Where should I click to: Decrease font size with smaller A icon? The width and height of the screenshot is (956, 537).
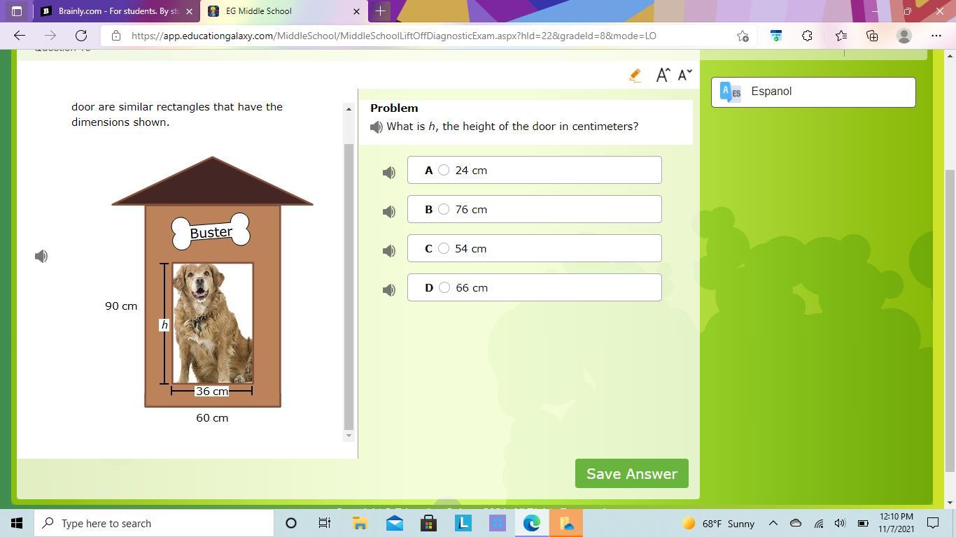[684, 75]
